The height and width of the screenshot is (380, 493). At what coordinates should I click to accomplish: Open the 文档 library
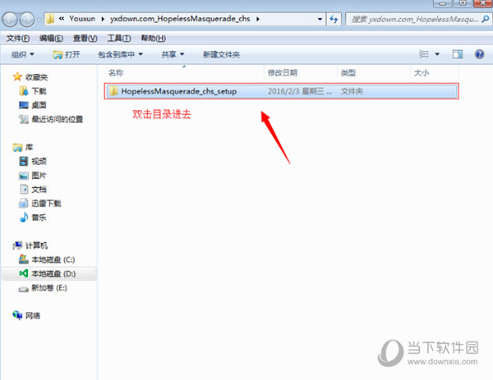point(39,190)
